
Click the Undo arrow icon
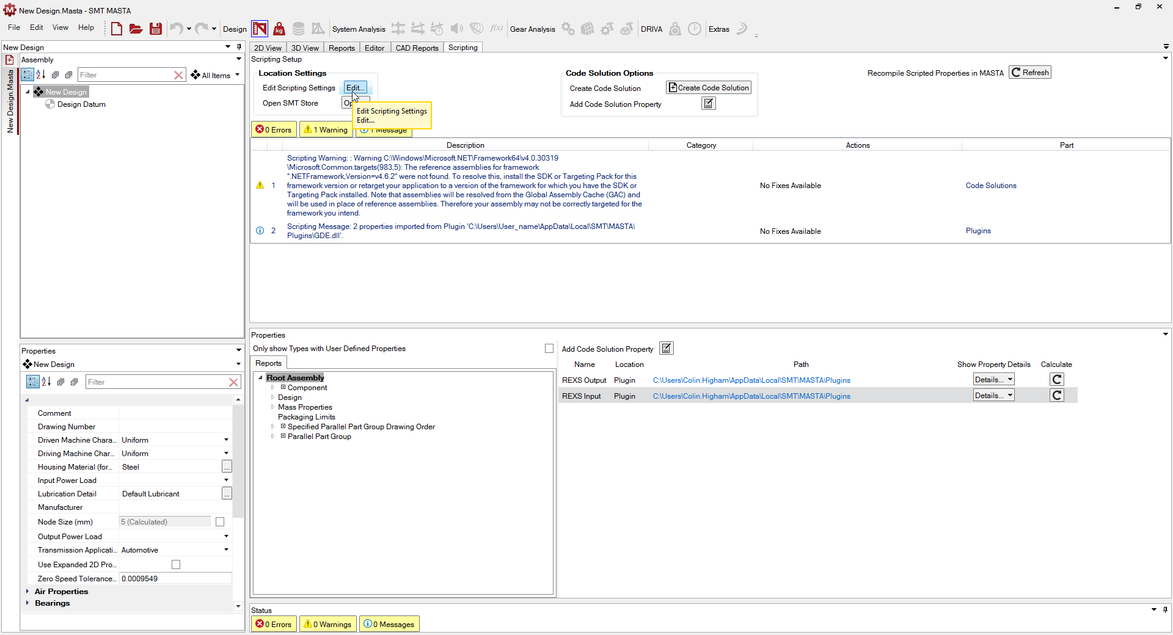(176, 29)
